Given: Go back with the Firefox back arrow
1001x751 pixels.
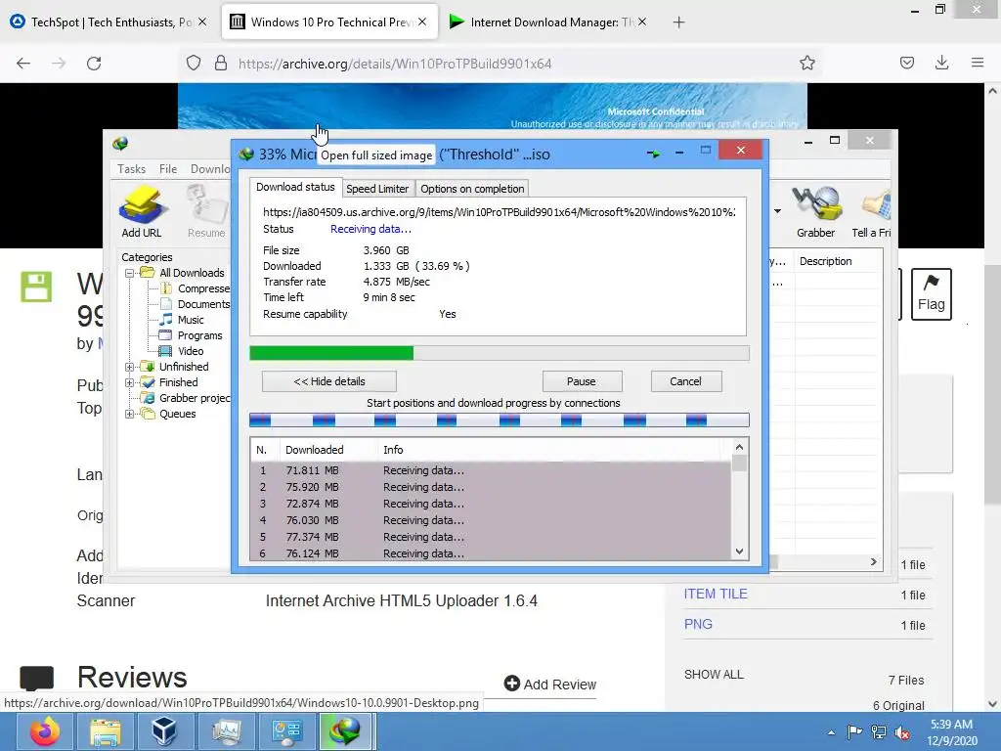Looking at the screenshot, I should 23,64.
